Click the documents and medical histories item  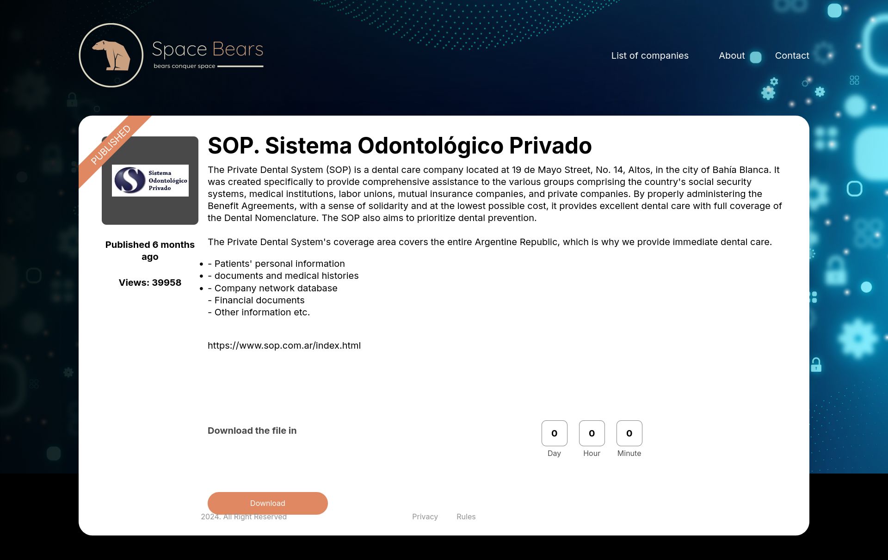tap(283, 276)
